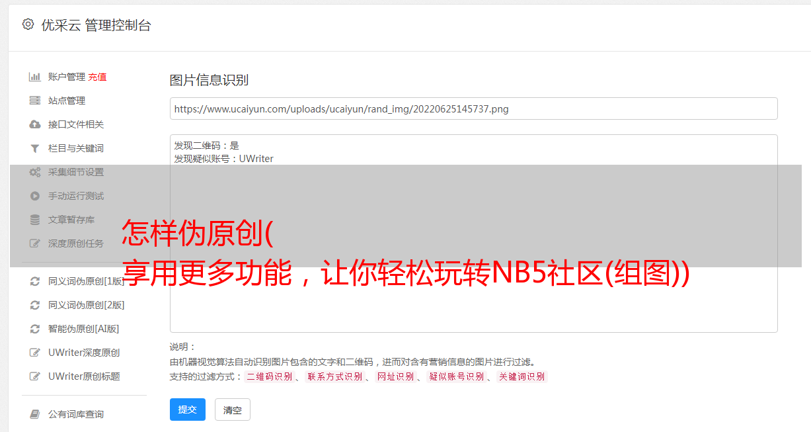Select 同义词伪原创[1版] in sidebar
This screenshot has width=811, height=432.
coord(86,281)
